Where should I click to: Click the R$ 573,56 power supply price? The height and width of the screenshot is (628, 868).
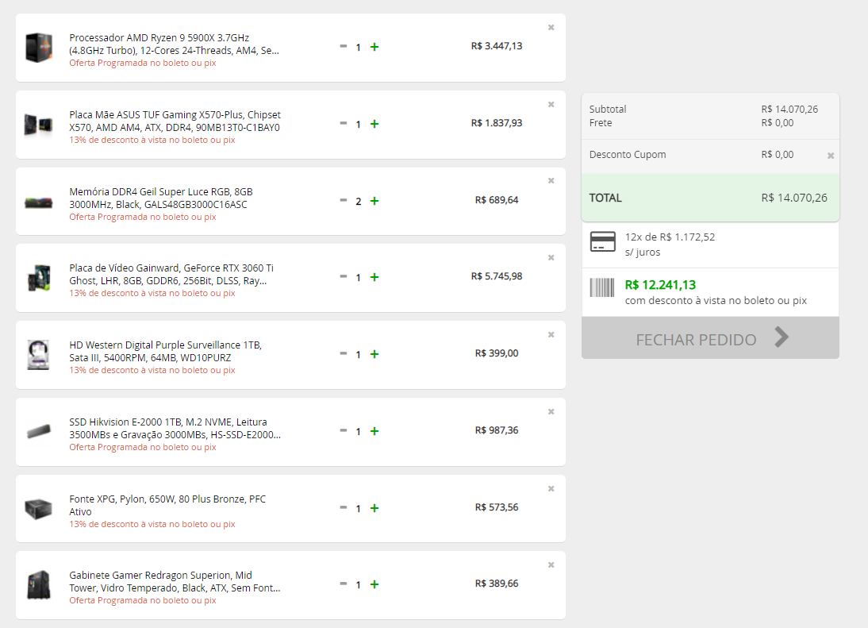[x=497, y=507]
